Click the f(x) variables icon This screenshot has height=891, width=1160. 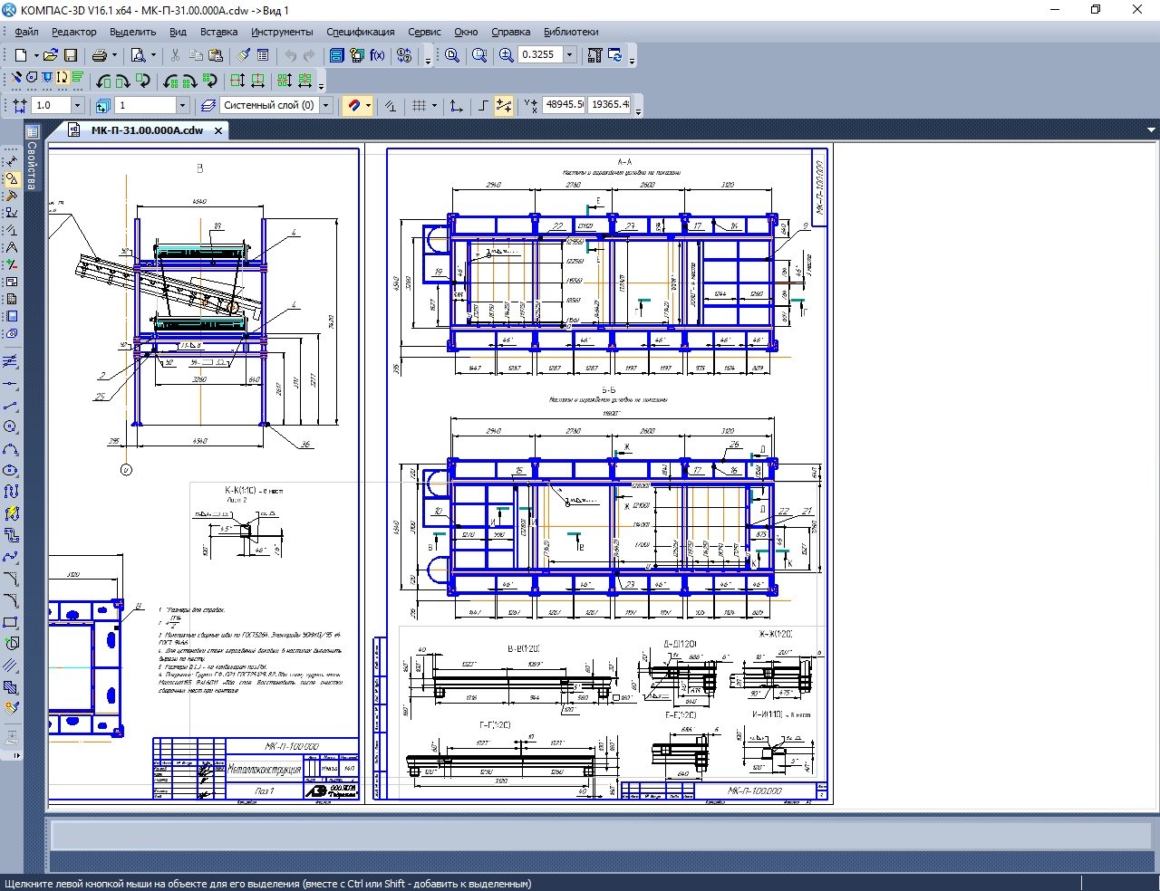coord(377,55)
